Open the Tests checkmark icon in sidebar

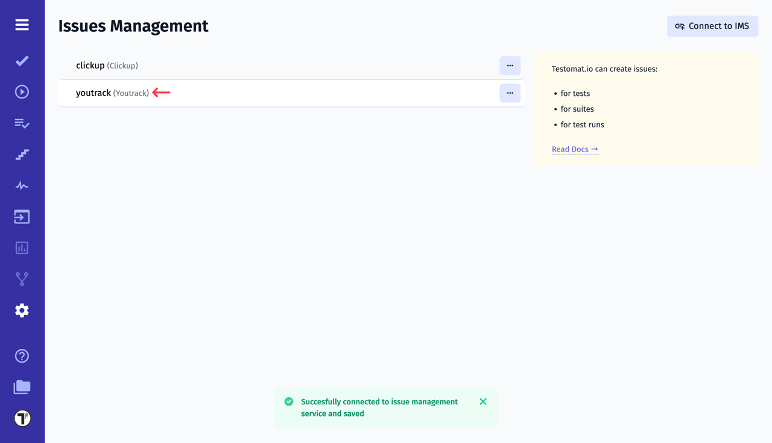coord(22,60)
